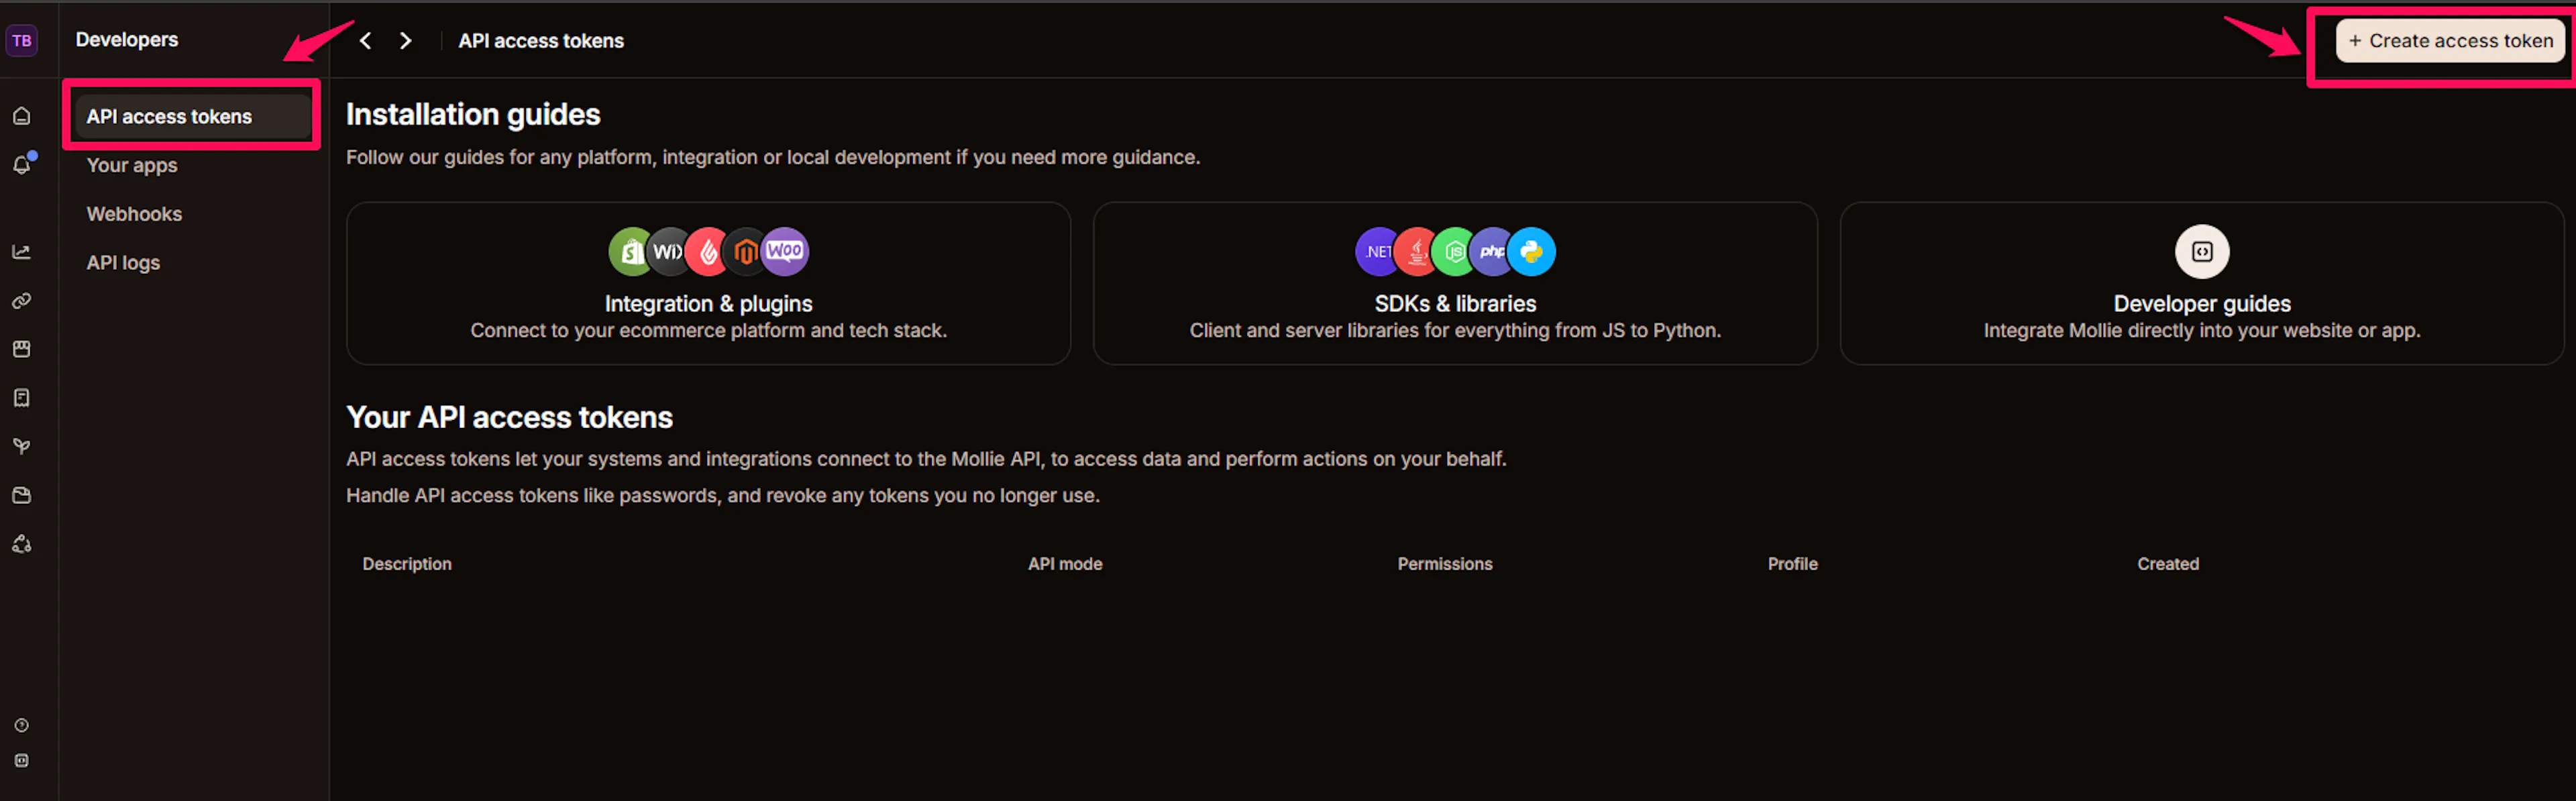This screenshot has height=801, width=2576.
Task: Open the payment links chain icon
Action: click(22, 301)
